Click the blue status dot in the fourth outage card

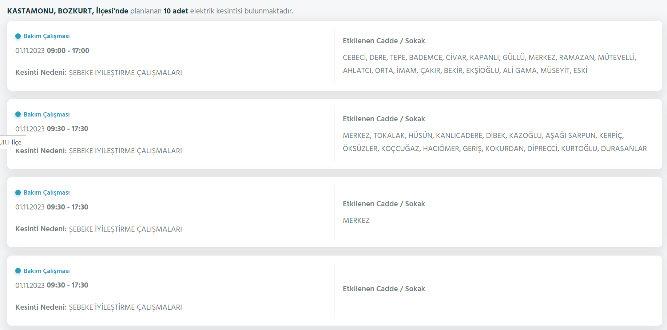[x=18, y=271]
